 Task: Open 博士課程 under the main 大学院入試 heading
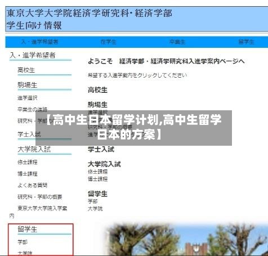tap(97, 179)
